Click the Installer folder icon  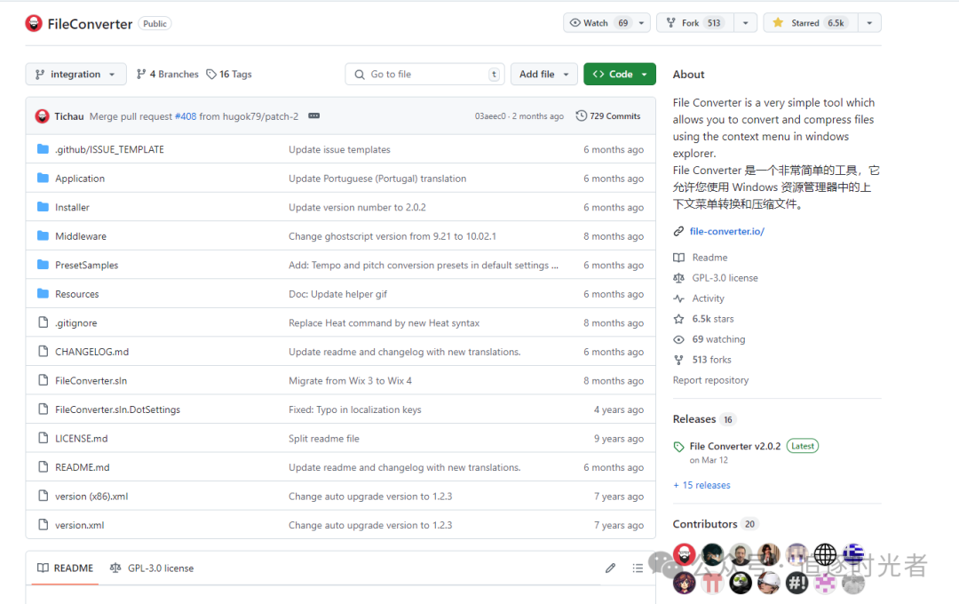tap(43, 207)
